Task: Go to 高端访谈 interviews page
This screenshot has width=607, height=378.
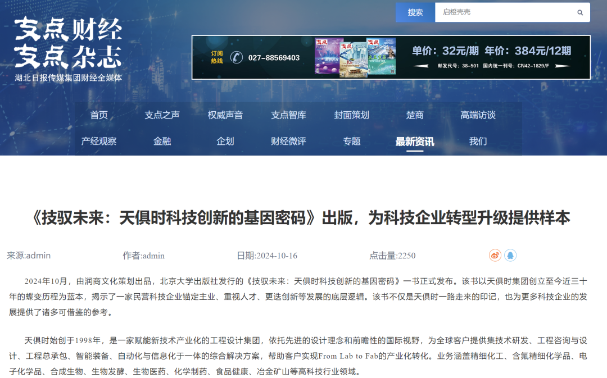Action: click(x=478, y=115)
